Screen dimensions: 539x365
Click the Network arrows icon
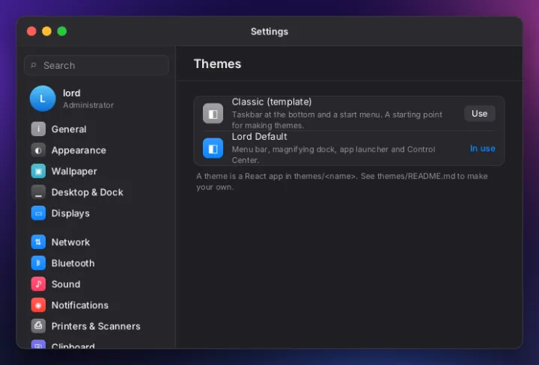[38, 242]
